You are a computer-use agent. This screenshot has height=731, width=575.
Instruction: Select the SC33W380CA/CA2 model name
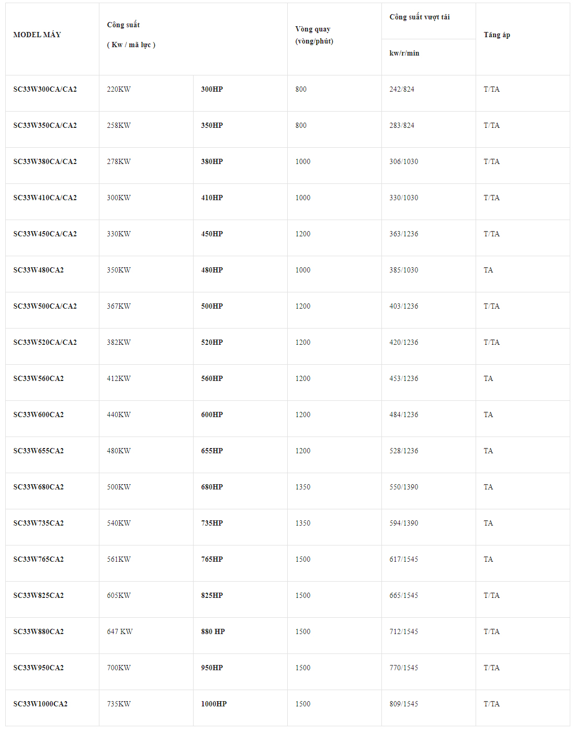click(x=45, y=161)
